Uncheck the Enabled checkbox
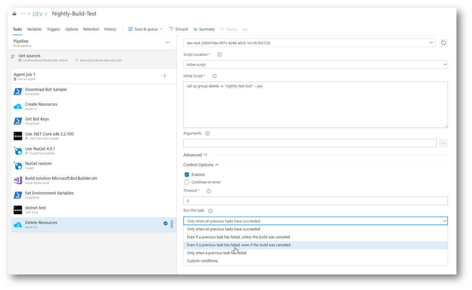The width and height of the screenshot is (472, 290). click(x=187, y=174)
